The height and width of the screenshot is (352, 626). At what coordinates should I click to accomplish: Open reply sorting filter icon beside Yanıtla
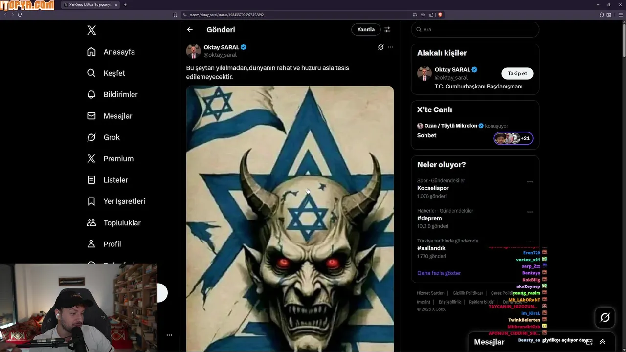pyautogui.click(x=387, y=30)
